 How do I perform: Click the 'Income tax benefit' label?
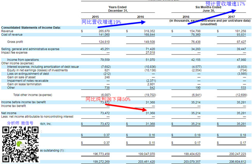[x=14, y=106]
